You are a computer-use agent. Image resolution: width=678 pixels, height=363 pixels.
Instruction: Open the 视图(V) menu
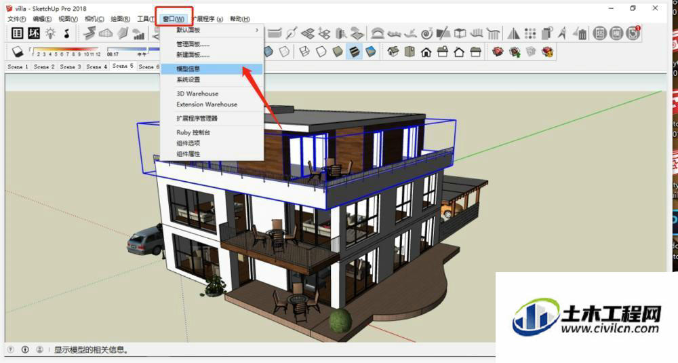pos(68,18)
